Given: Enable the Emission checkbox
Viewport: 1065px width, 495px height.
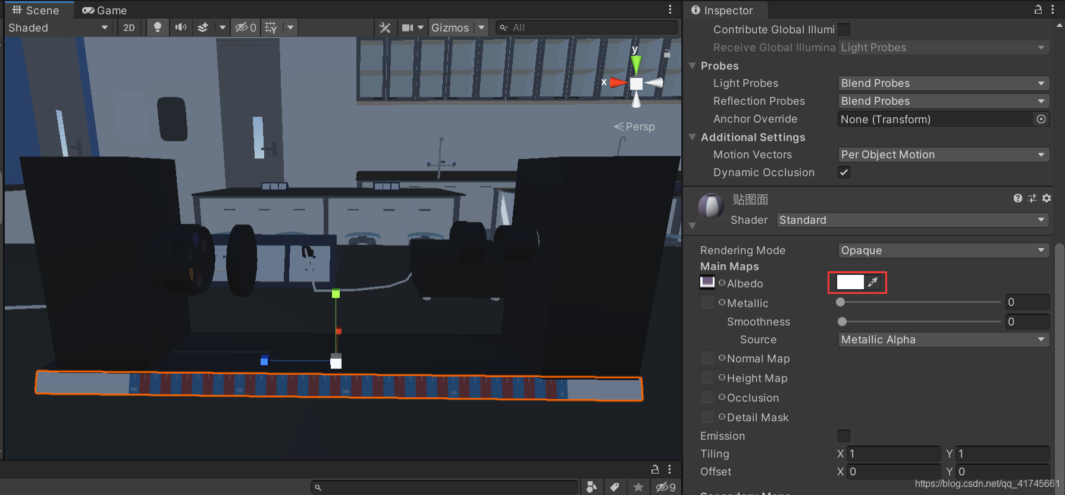Looking at the screenshot, I should [844, 436].
